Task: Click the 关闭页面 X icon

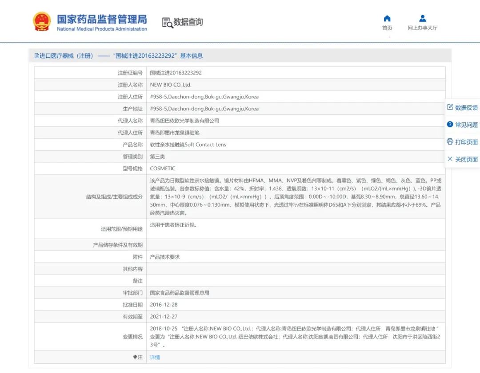Action: [450, 159]
